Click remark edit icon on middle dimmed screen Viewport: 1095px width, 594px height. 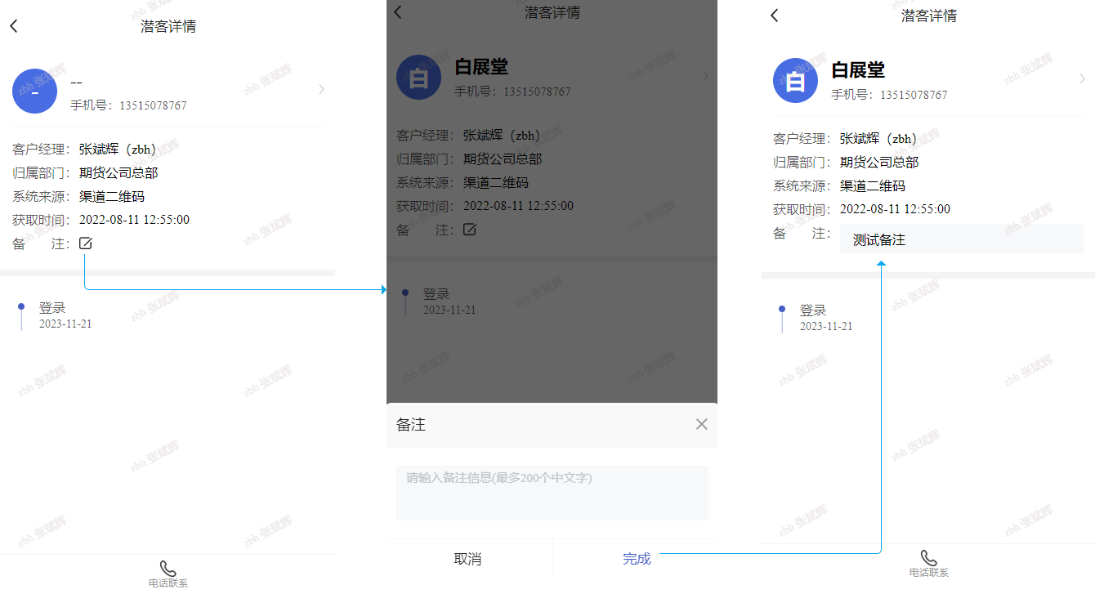coord(470,230)
